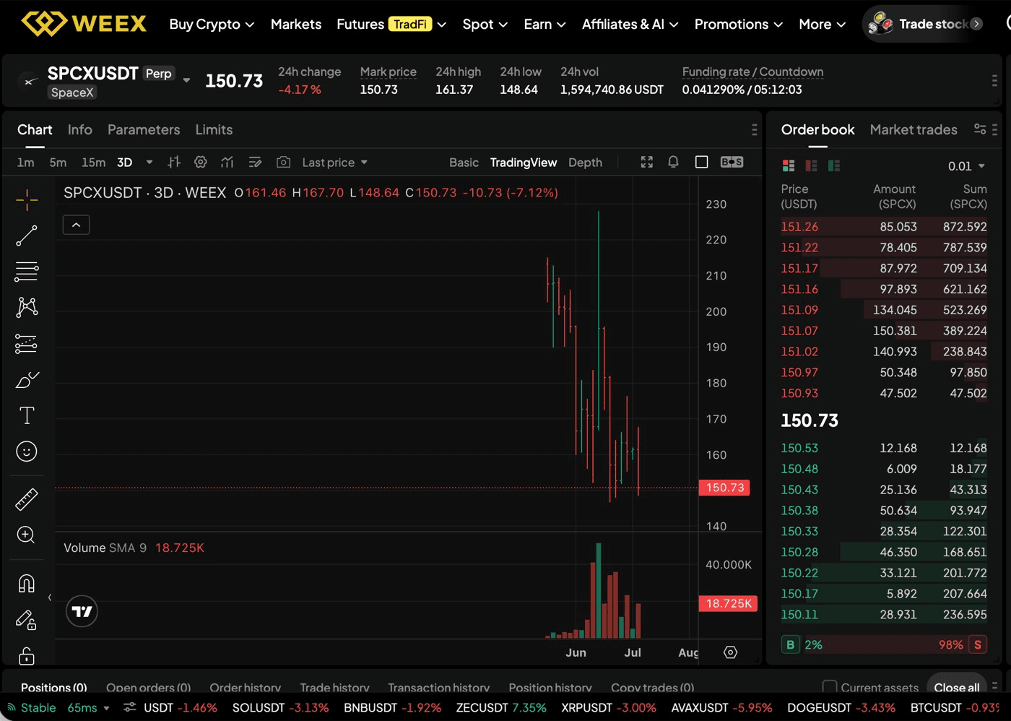
Task: Activate the zoom in tool
Action: tap(27, 535)
